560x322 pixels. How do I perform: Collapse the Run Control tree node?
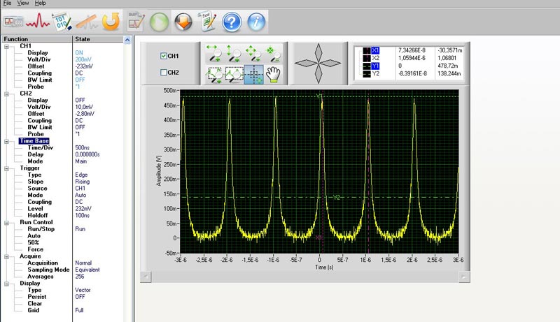pyautogui.click(x=6, y=223)
